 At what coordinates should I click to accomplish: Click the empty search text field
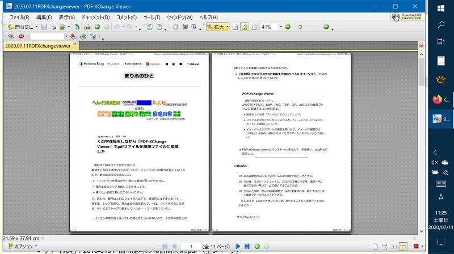(x=47, y=36)
